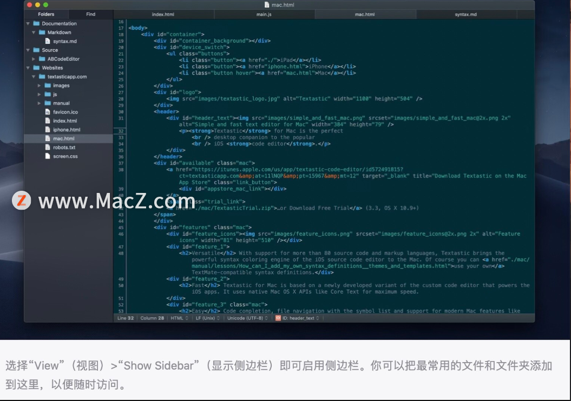
Task: Click the document icon in the title bar
Action: click(267, 5)
